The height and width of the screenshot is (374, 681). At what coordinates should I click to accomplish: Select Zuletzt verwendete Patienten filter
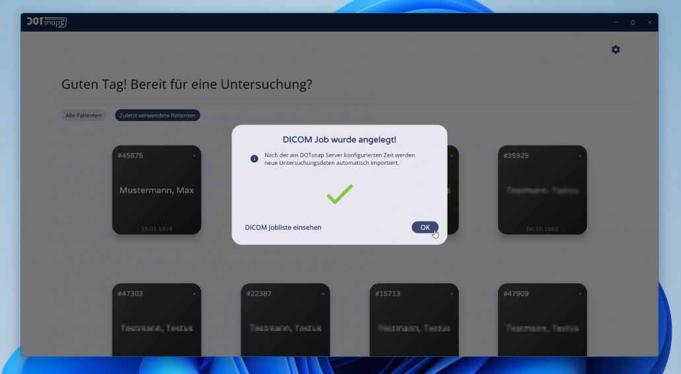point(157,115)
